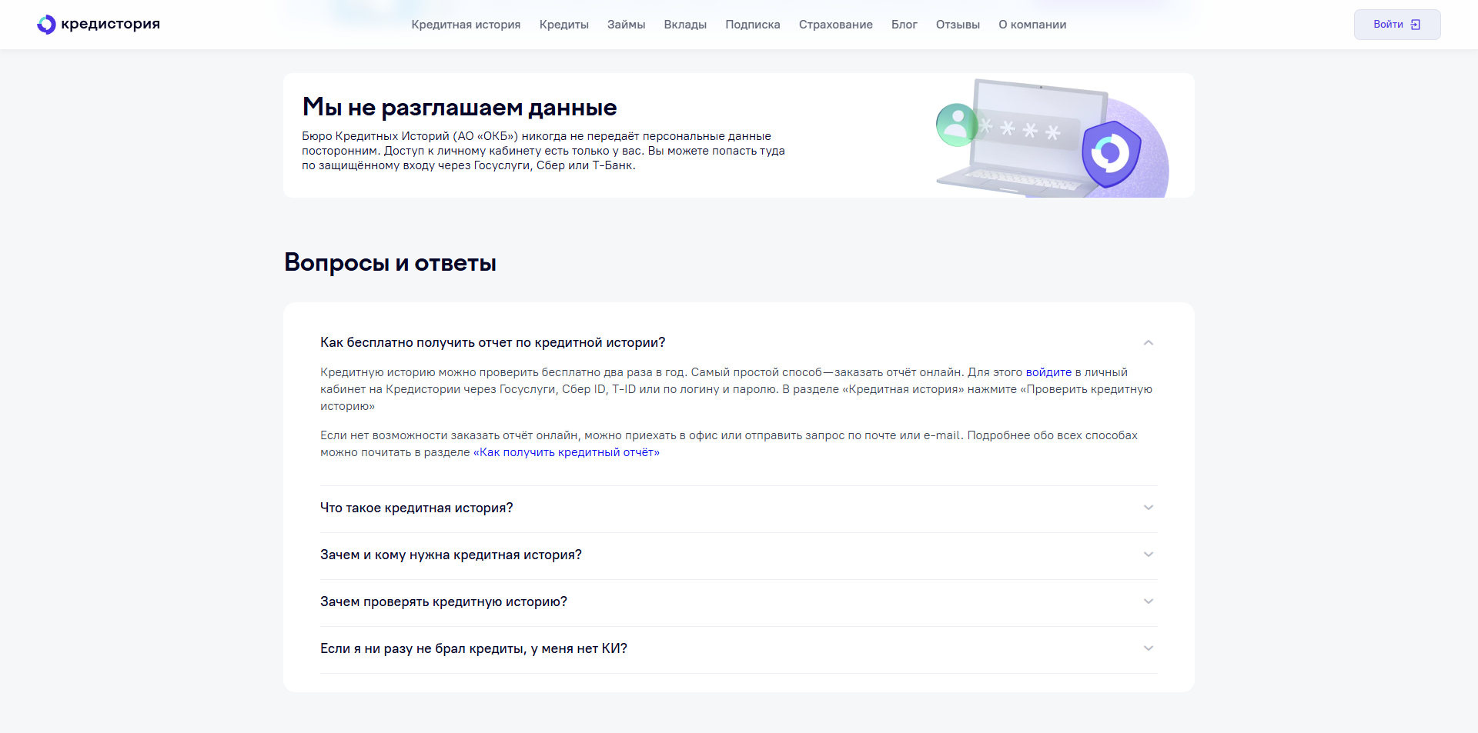Follow the войдите link in the answer
The image size is (1478, 733).
(1048, 371)
